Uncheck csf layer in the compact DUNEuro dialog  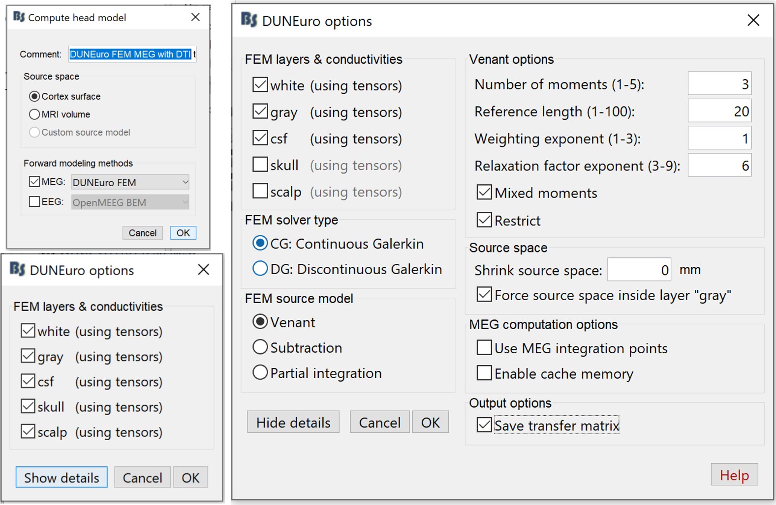click(28, 381)
